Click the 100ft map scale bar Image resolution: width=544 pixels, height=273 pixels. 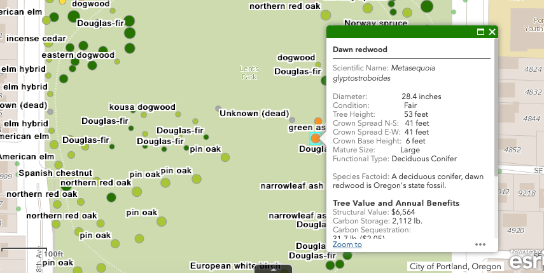coord(39,253)
